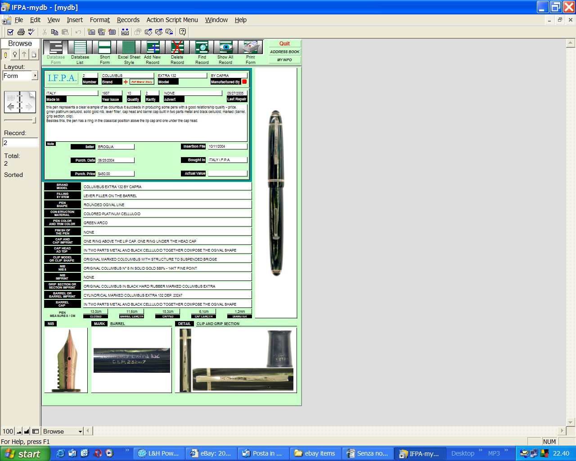Open the Browse mode popup at the bottom
576x461 pixels.
pos(63,431)
